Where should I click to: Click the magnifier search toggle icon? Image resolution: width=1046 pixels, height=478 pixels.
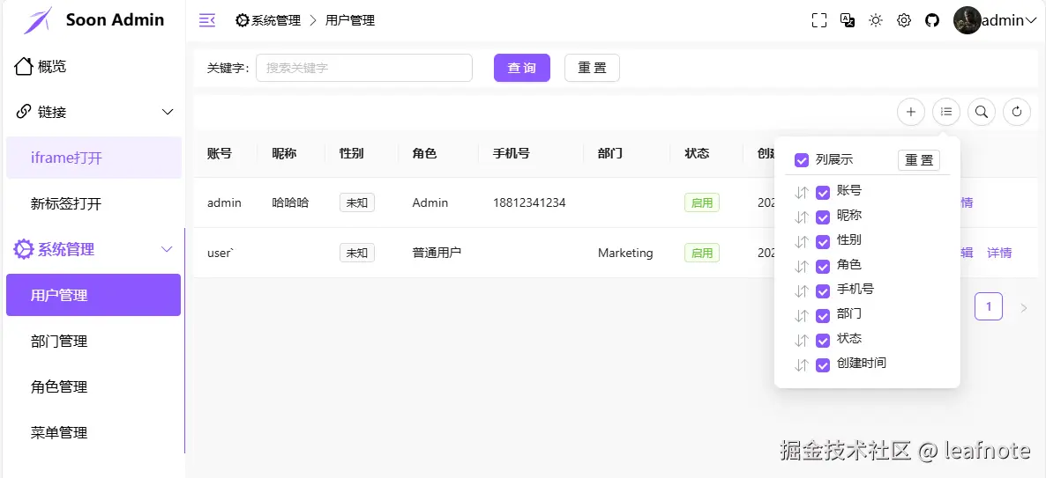[x=982, y=112]
